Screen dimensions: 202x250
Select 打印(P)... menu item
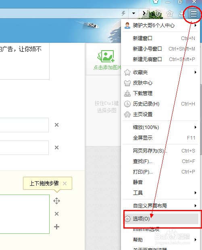[x=160, y=172]
